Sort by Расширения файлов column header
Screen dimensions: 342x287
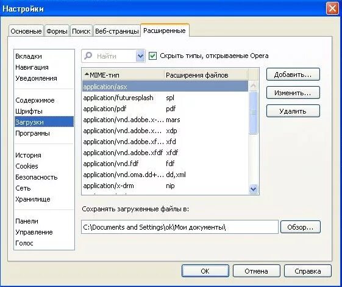(x=206, y=75)
